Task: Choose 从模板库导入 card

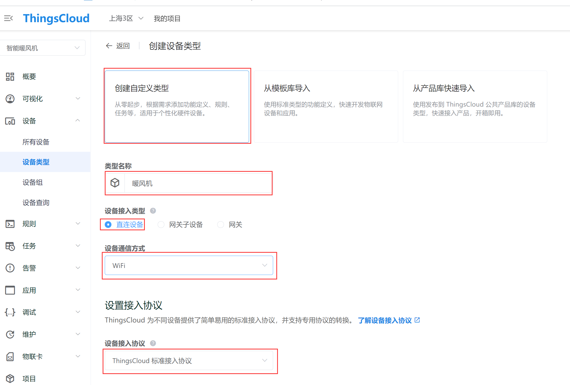Action: coord(326,106)
